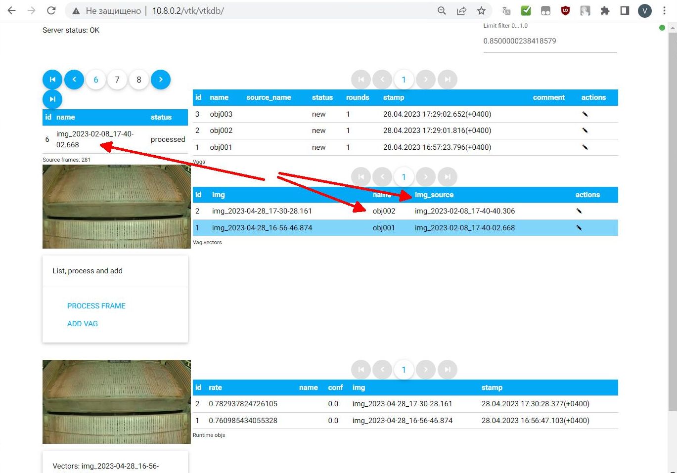Screen dimensions: 677x473
Task: Click runtime stamp 28.04.2023 17:30:28.377
Action: [536, 404]
